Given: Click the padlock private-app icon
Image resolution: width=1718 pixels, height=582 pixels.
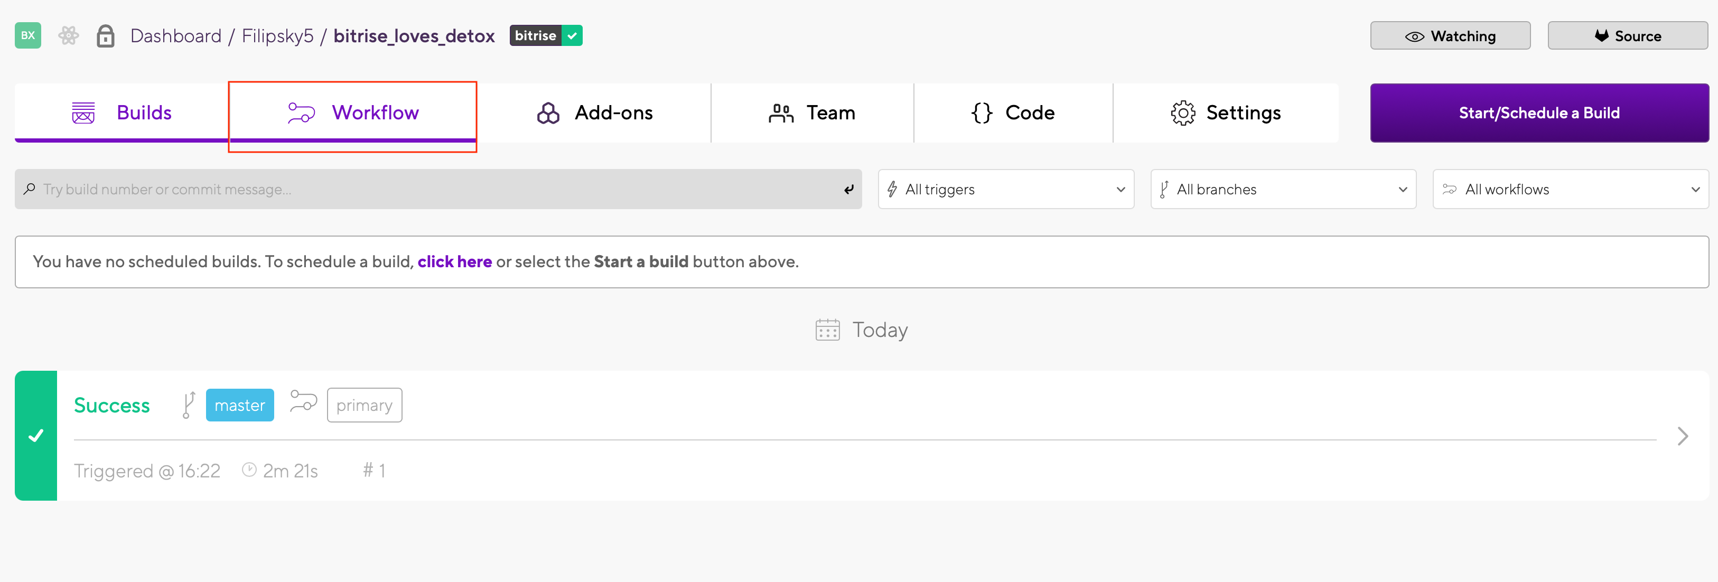Looking at the screenshot, I should point(105,35).
